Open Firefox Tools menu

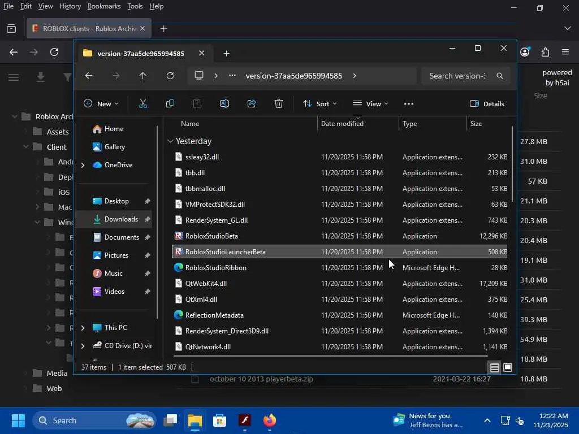(135, 6)
